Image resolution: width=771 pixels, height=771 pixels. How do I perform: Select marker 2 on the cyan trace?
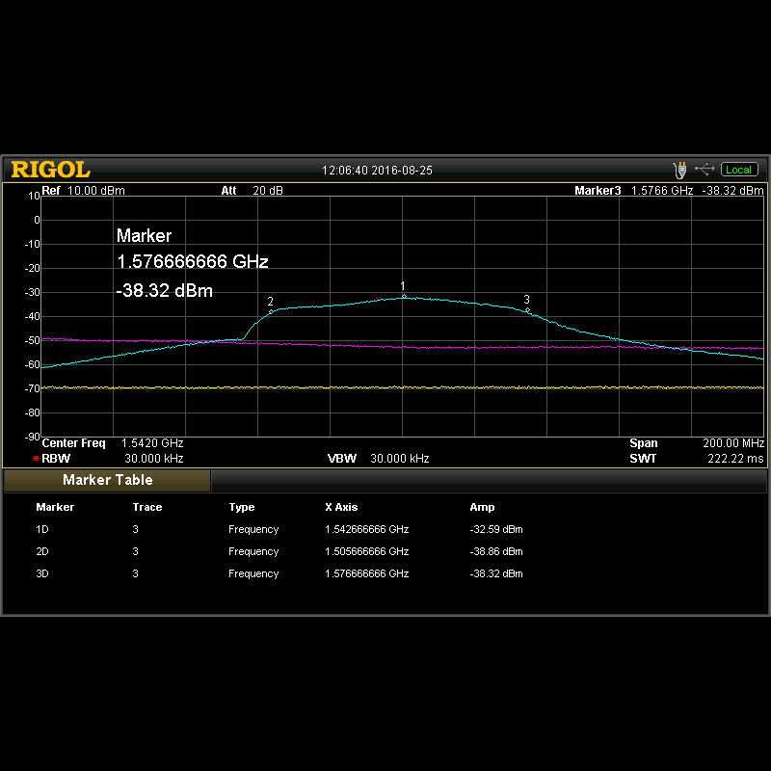click(x=272, y=310)
